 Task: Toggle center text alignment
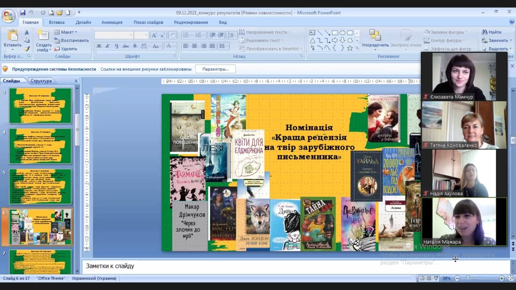click(x=194, y=46)
